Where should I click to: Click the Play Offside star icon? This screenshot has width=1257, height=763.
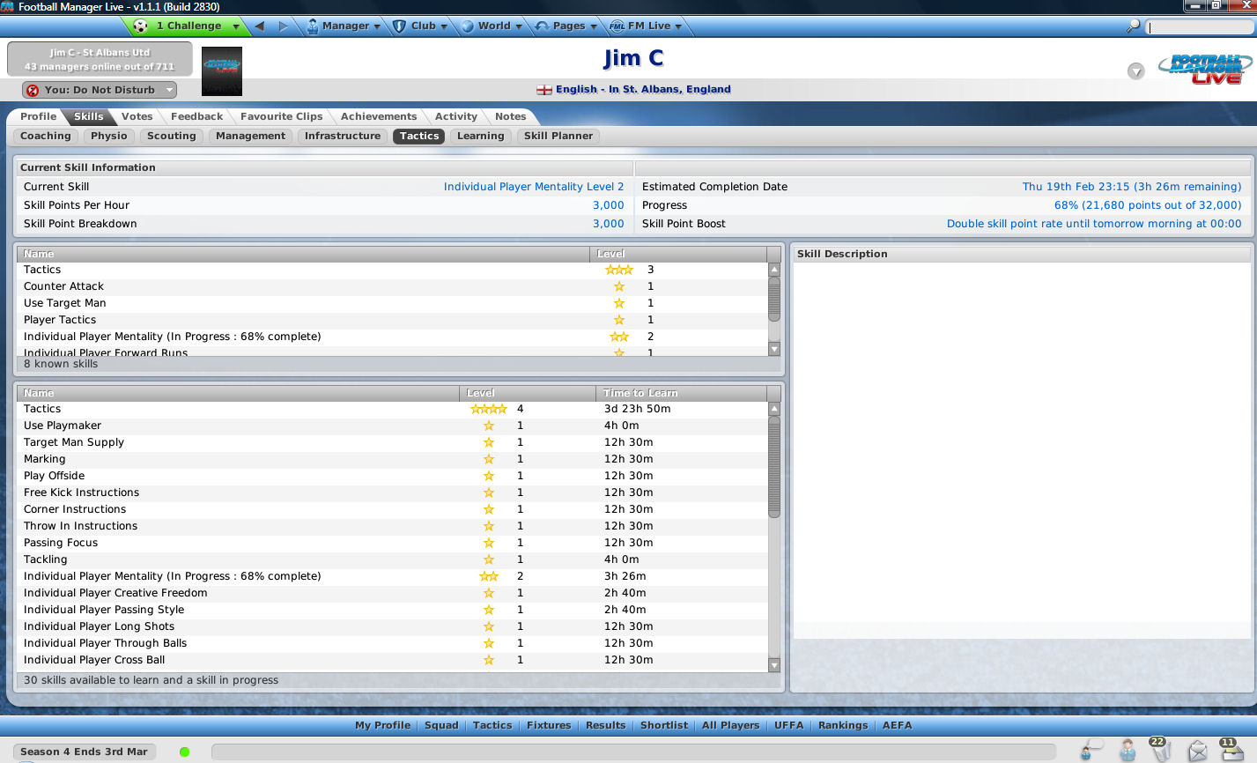point(489,476)
